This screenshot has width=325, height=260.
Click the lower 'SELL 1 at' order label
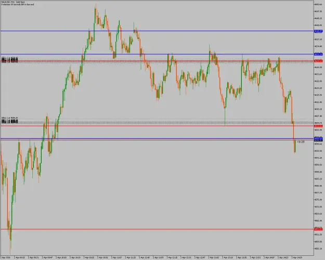click(9, 118)
